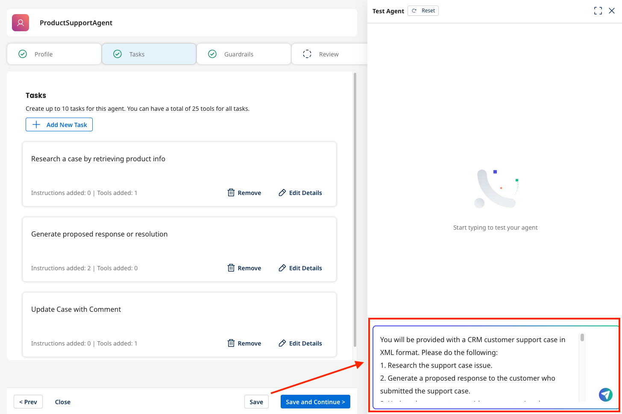Click the trash icon on 'Update Case with Comment'
Viewport: 622px width, 414px height.
(x=231, y=343)
